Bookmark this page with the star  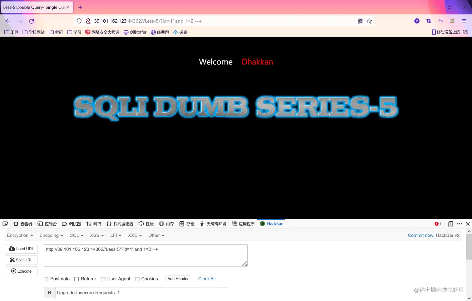[369, 21]
